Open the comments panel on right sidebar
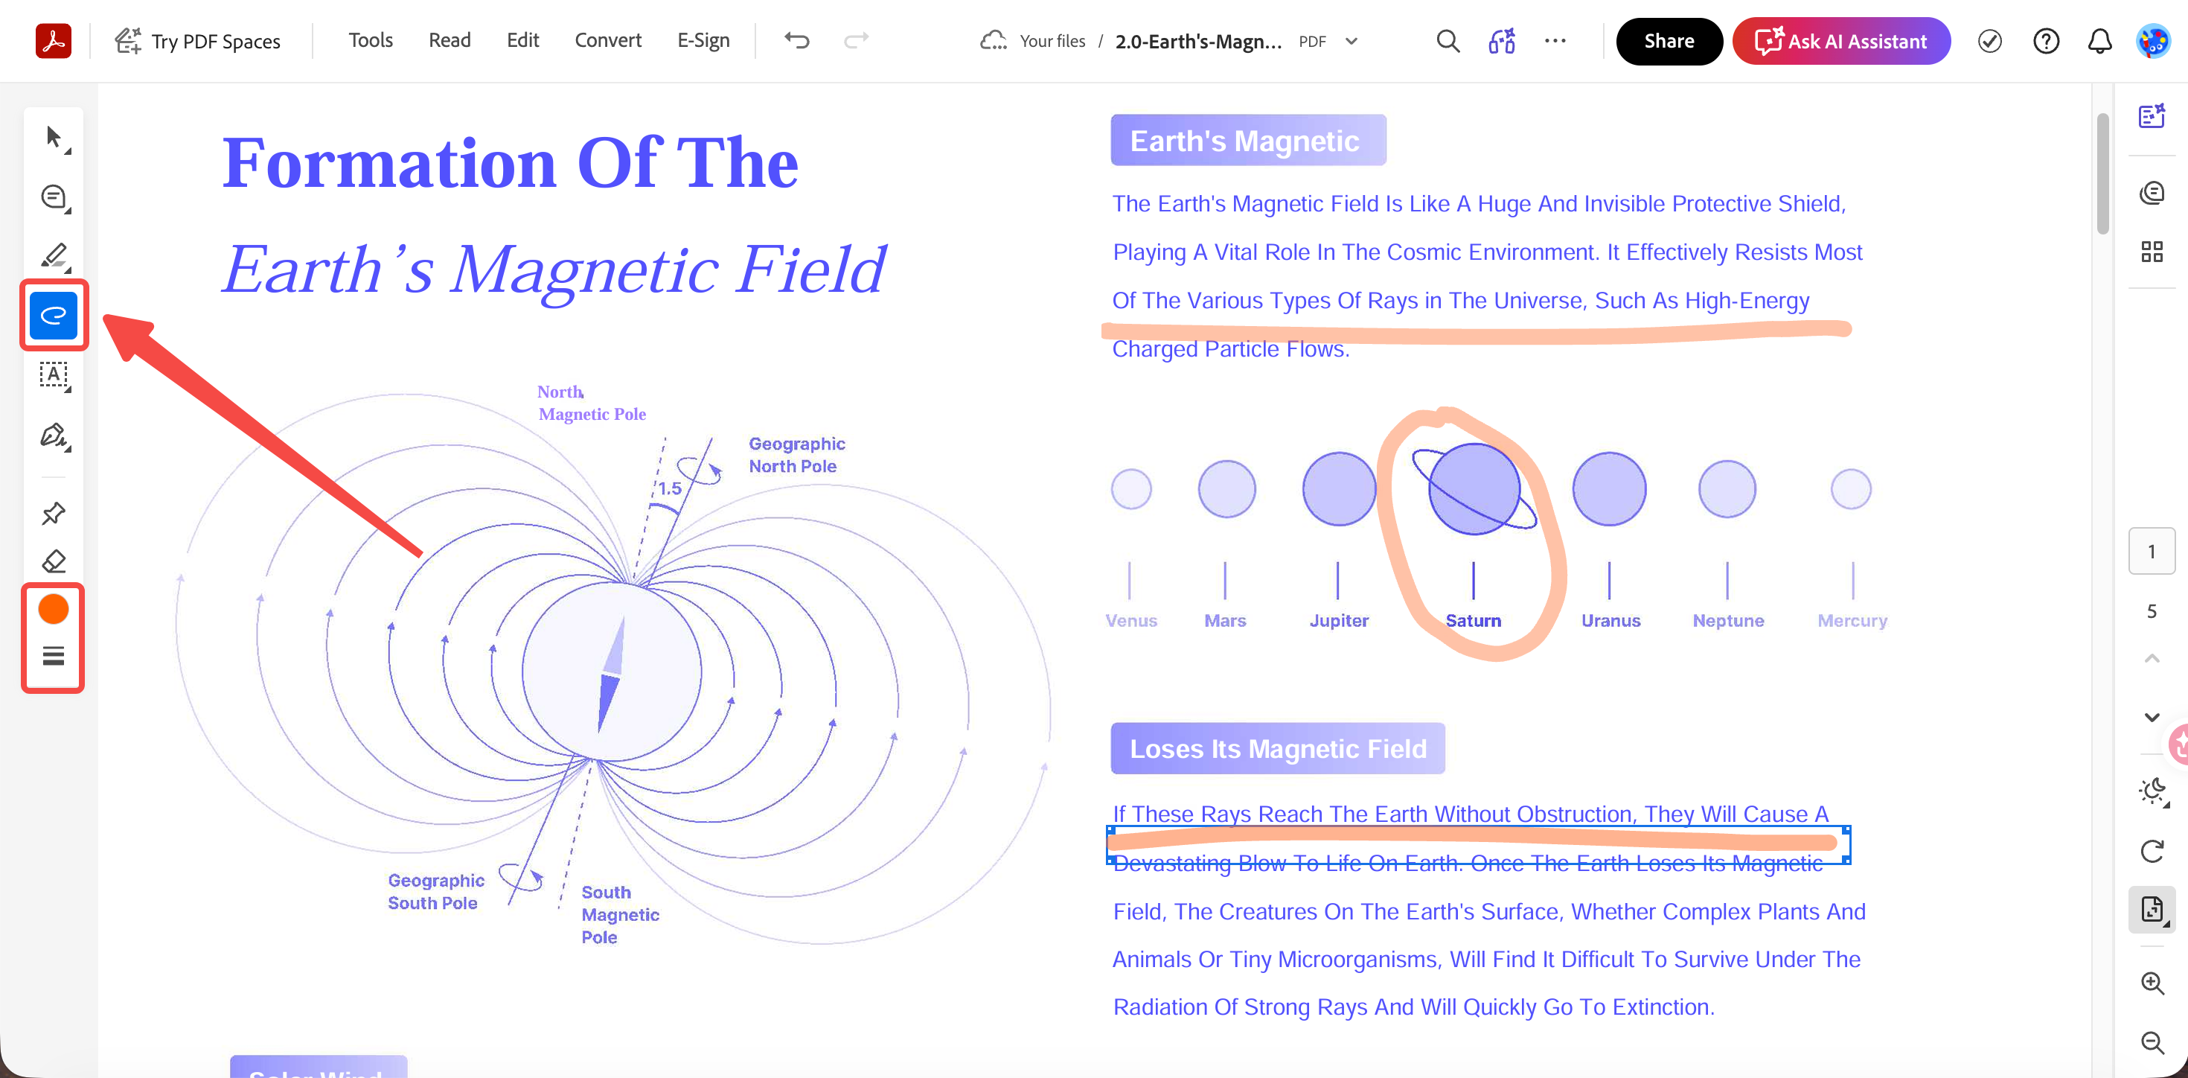This screenshot has width=2188, height=1078. pos(2152,193)
